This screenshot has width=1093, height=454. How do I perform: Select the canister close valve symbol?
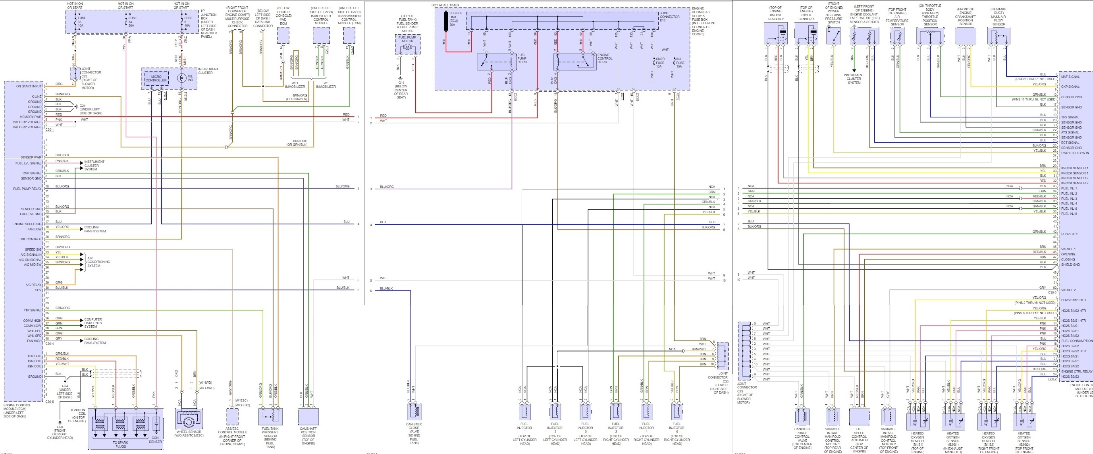(x=414, y=411)
